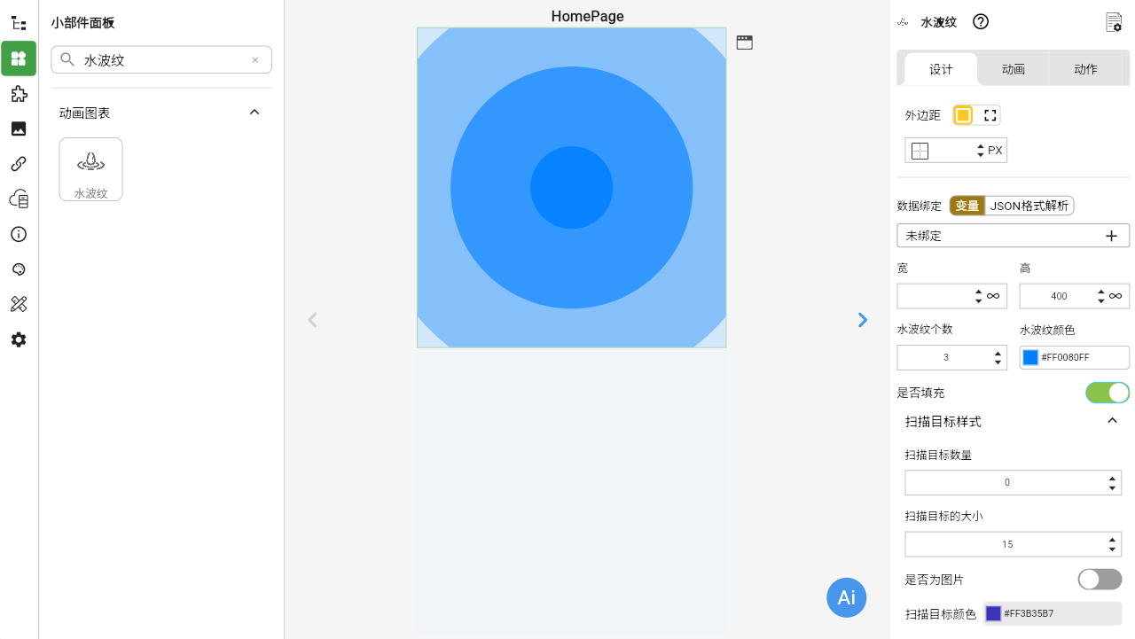Open the color palette theme icon
Viewport: 1135px width, 639px height.
(x=19, y=269)
